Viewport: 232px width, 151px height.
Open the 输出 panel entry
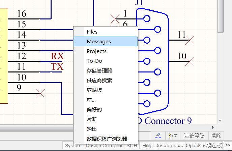(106, 129)
